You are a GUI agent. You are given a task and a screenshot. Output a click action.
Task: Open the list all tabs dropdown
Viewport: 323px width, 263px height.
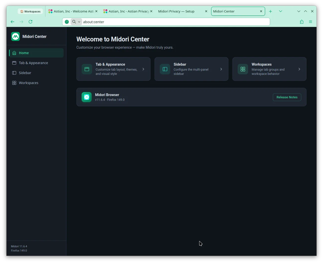point(281,11)
